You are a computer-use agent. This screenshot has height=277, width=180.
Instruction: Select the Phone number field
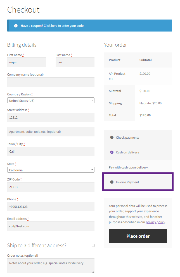pos(51,207)
